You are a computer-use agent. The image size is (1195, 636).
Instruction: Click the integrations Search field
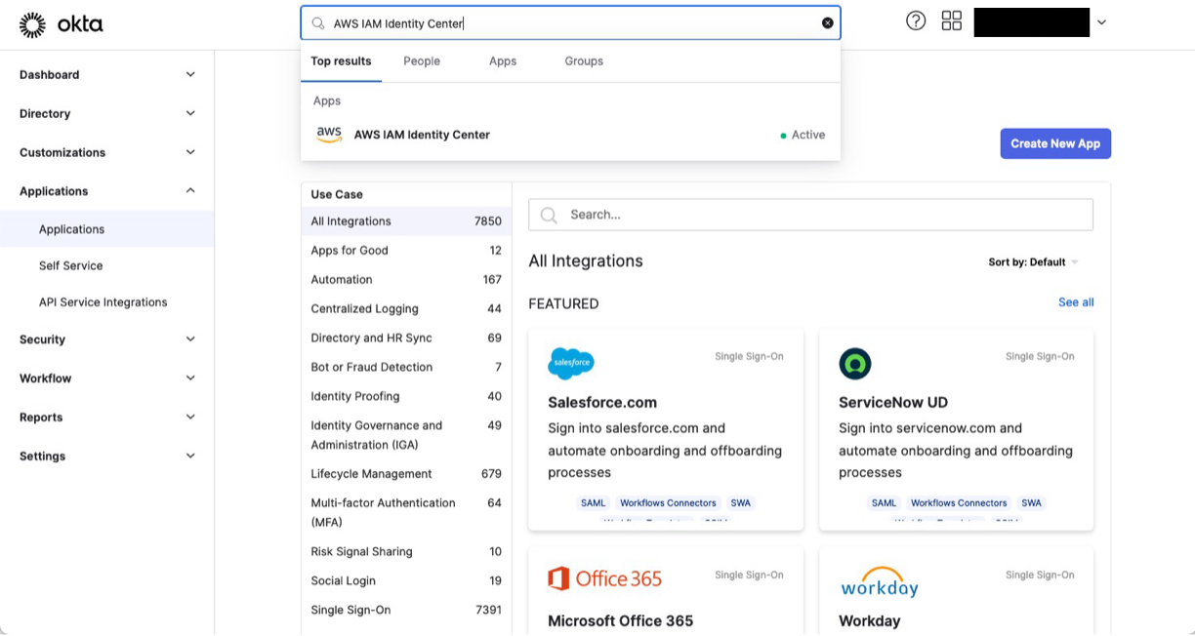tap(810, 214)
